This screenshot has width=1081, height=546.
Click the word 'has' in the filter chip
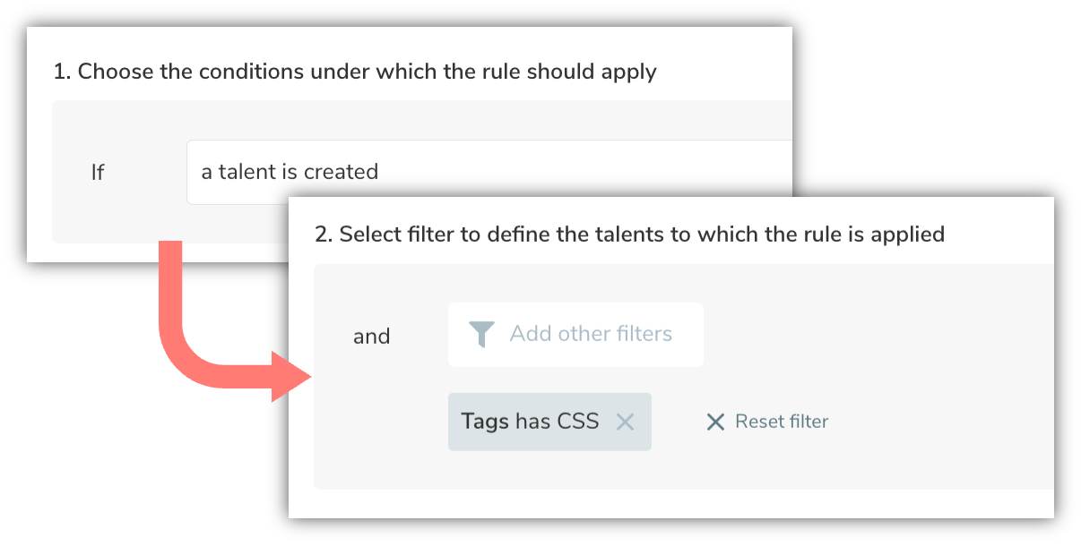[533, 422]
